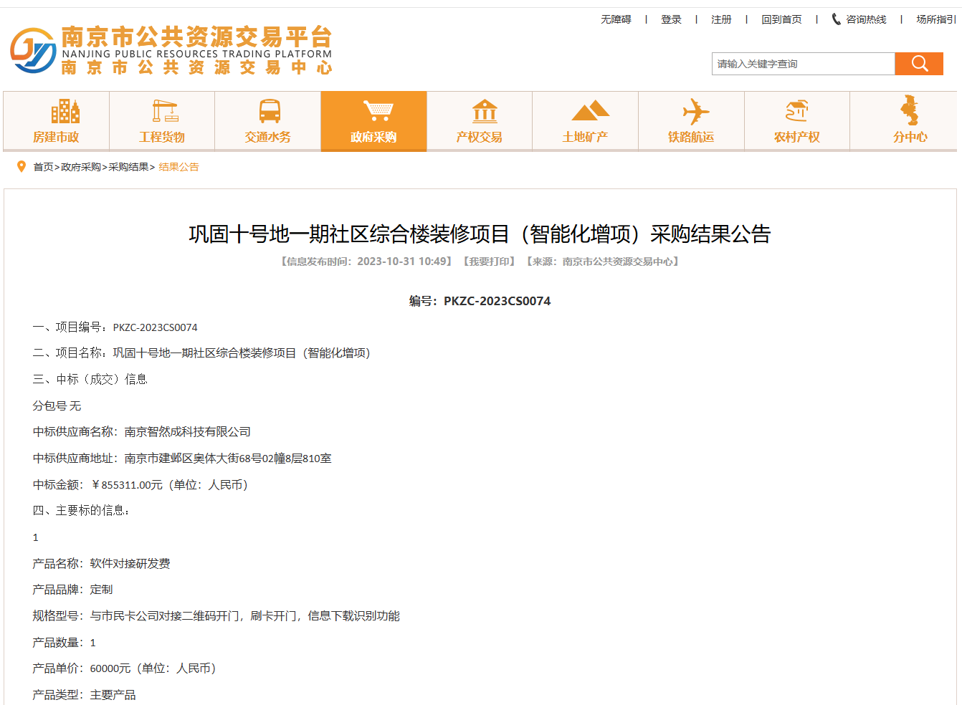Viewport: 962px width, 705px height.
Task: Click 采购结果 in the breadcrumb trail
Action: (128, 167)
